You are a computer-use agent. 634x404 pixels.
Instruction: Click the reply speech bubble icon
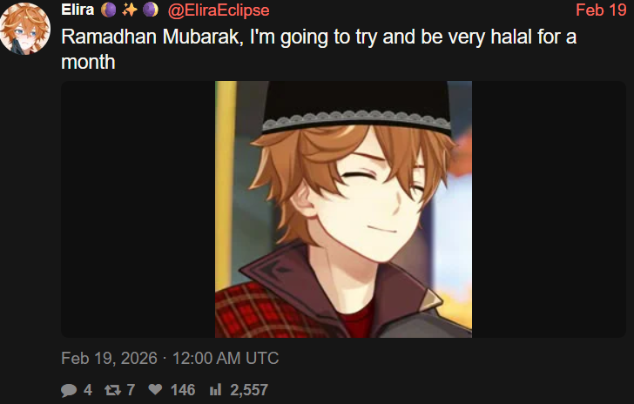[69, 390]
